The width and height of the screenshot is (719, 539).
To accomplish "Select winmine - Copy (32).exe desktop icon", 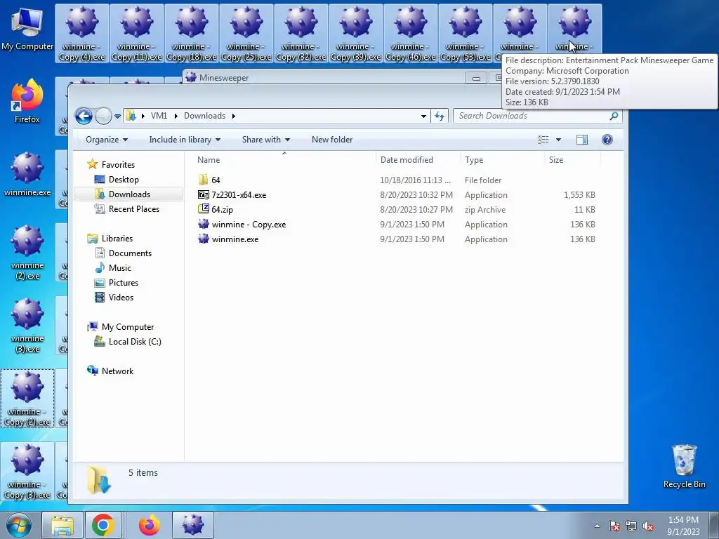I will (x=301, y=33).
